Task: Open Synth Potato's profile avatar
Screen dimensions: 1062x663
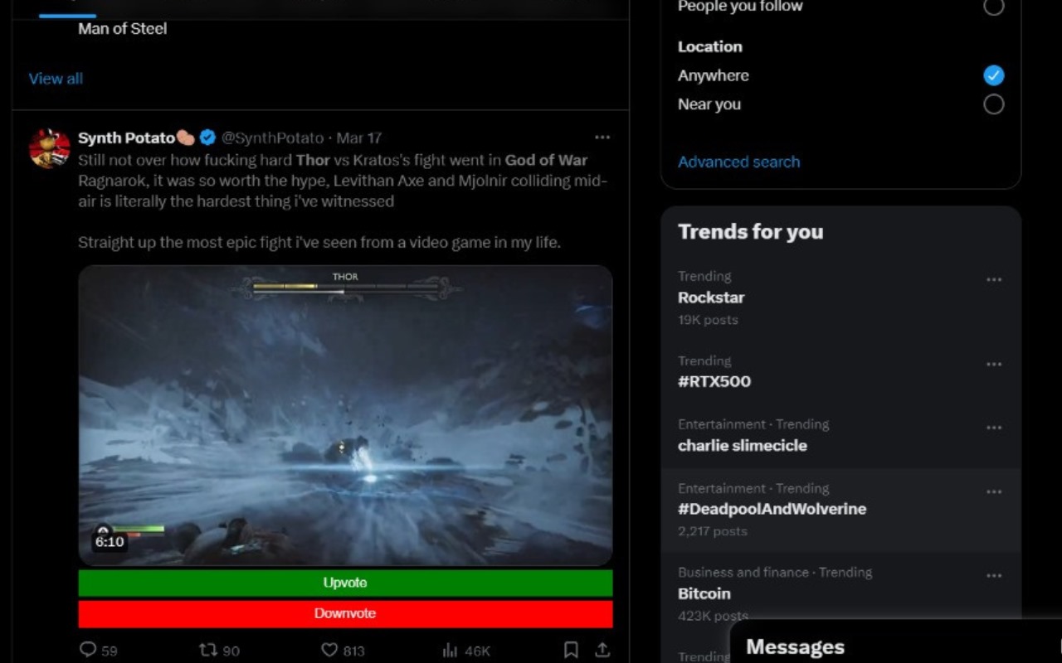Action: (x=49, y=148)
